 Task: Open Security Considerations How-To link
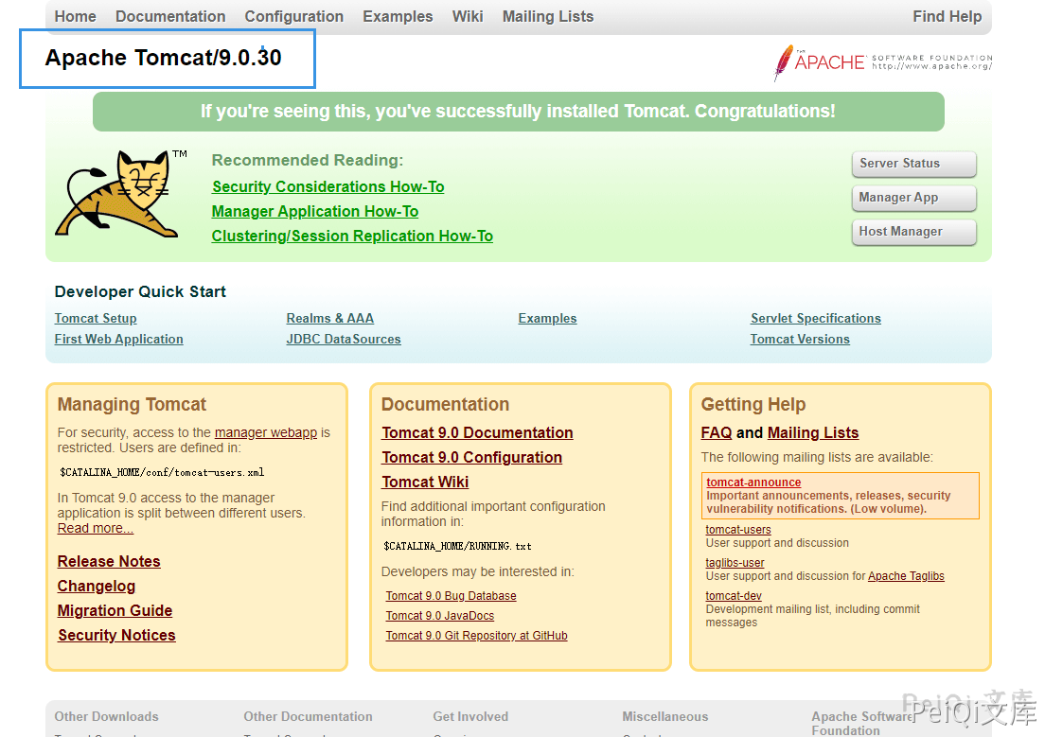pos(328,187)
